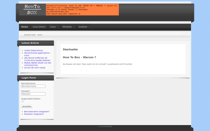Open the Windows menu item
The width and height of the screenshot is (210, 131).
tap(67, 27)
